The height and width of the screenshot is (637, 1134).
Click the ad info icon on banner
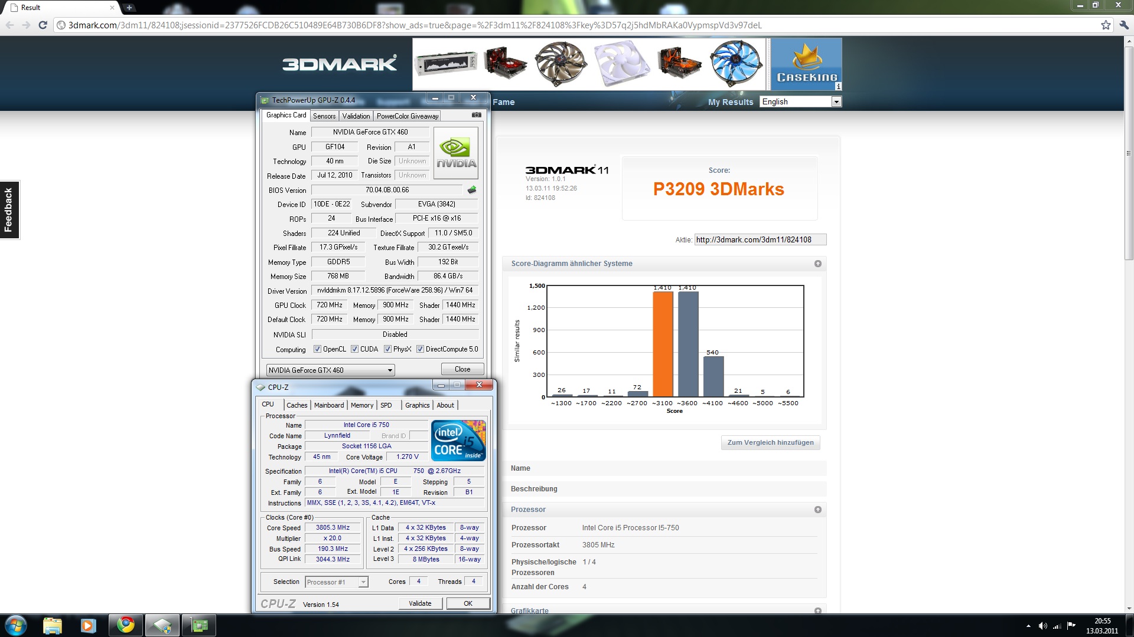pos(838,86)
